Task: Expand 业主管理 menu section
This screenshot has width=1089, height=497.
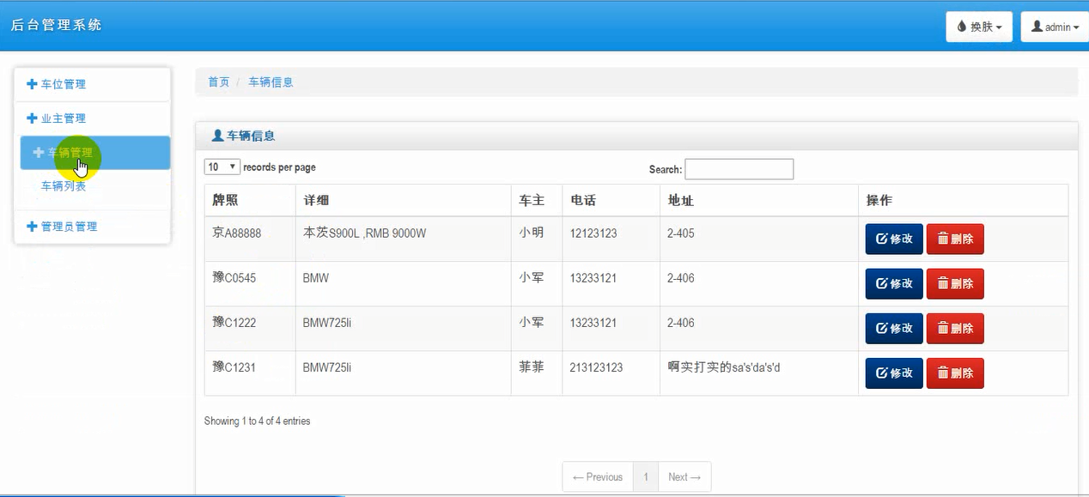Action: point(93,118)
